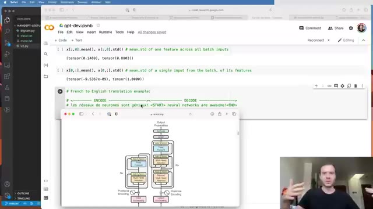Screen dimensions: 373x209
Task: Open Colab settings gear in header
Action: pos(351,28)
